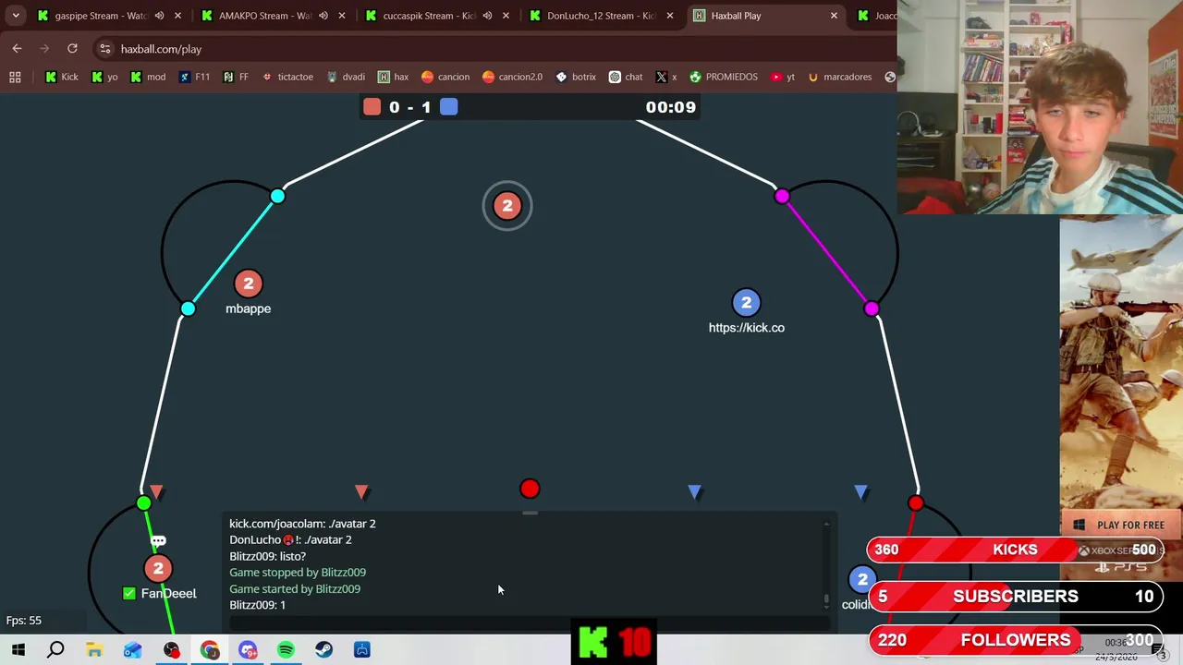Open the PROMIEDOS bookmark
The height and width of the screenshot is (665, 1183).
(x=723, y=77)
